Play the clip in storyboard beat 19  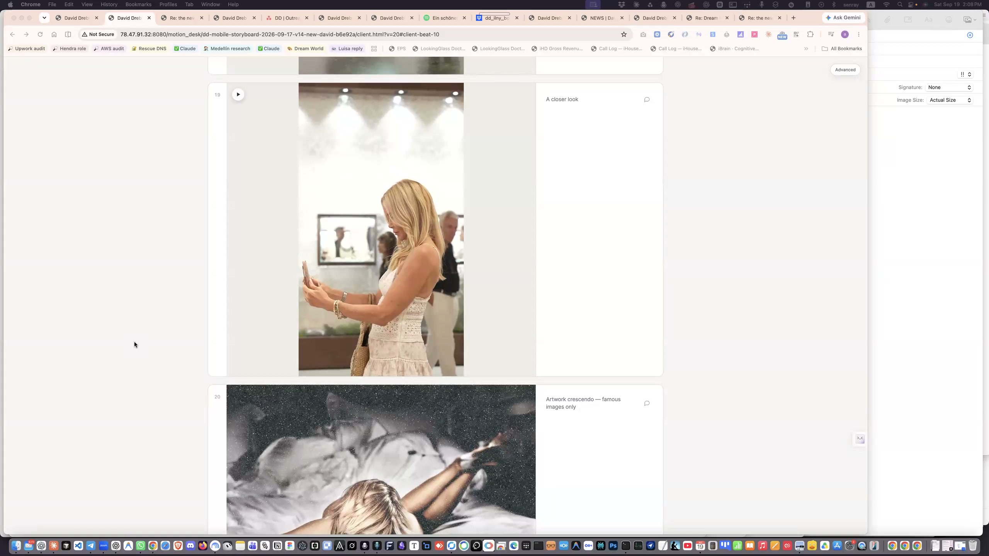coord(238,95)
